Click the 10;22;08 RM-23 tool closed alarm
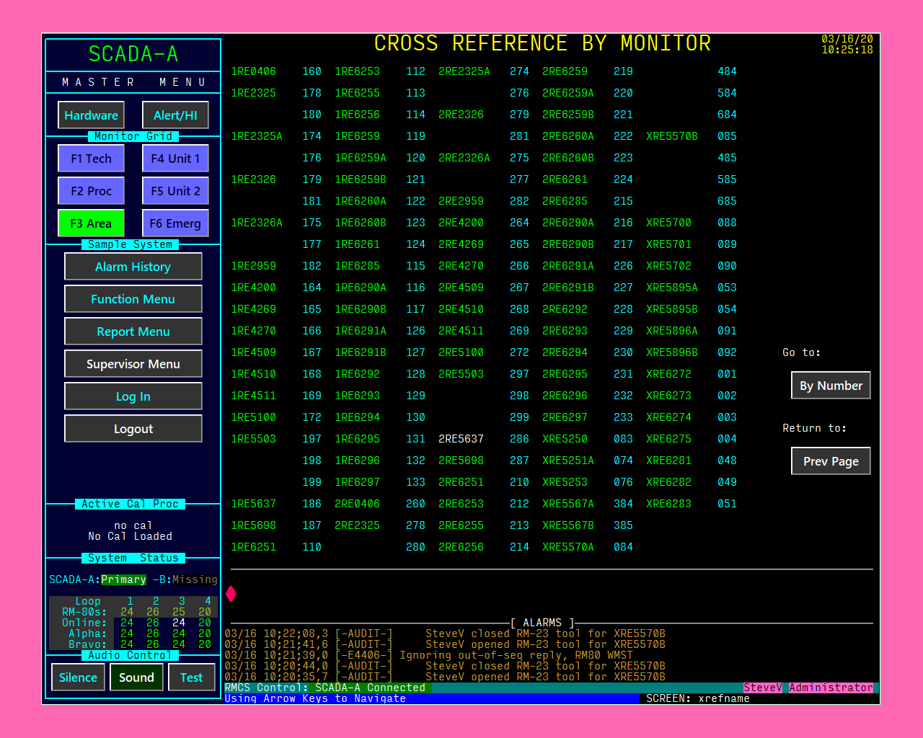 pyautogui.click(x=445, y=633)
